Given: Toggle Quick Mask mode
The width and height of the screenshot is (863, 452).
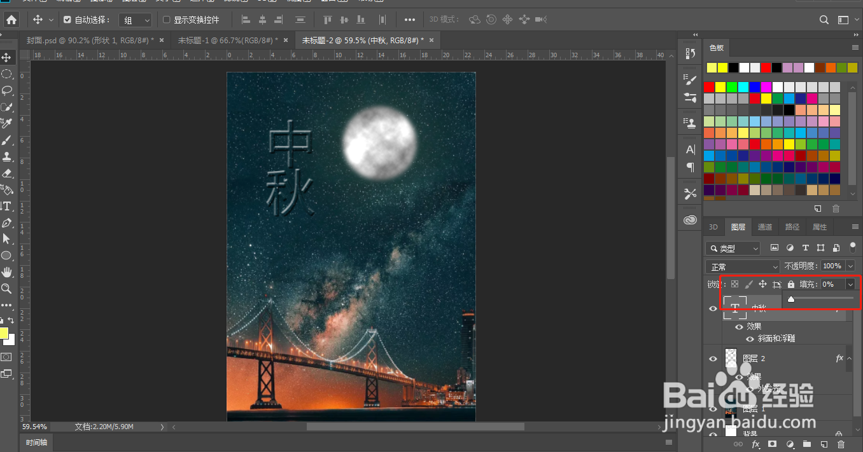Looking at the screenshot, I should point(7,357).
